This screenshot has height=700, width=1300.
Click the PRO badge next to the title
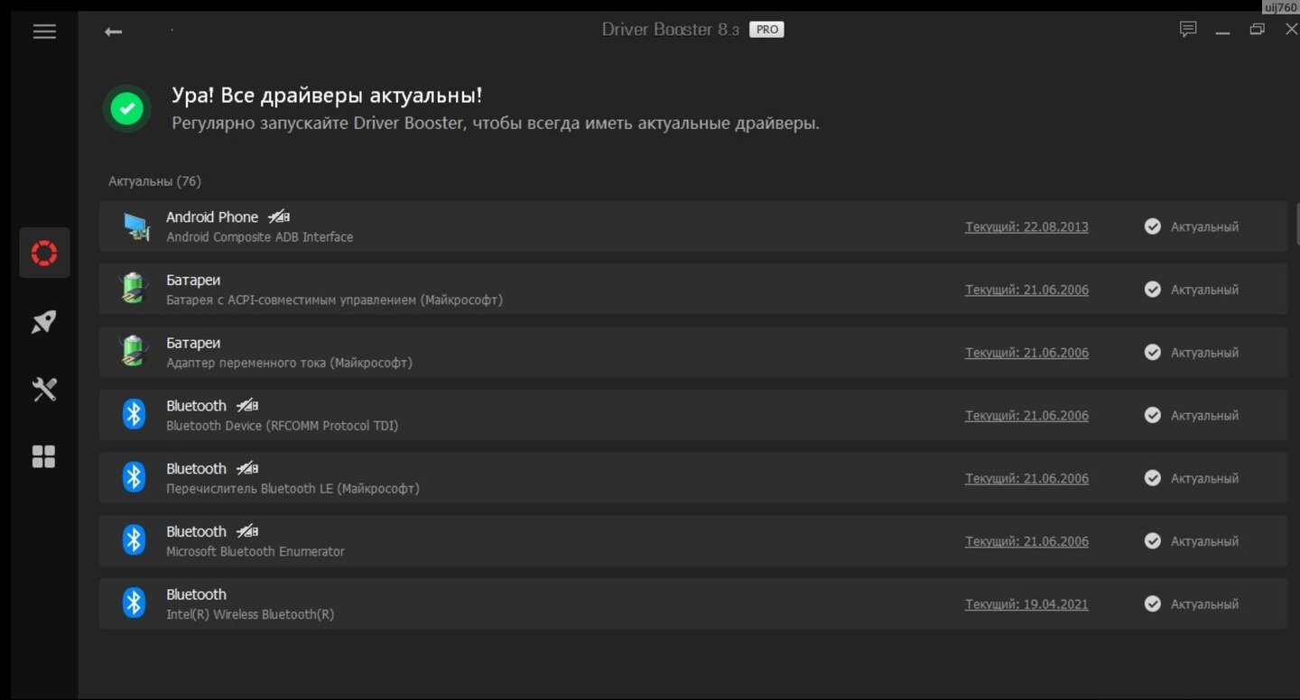[766, 30]
